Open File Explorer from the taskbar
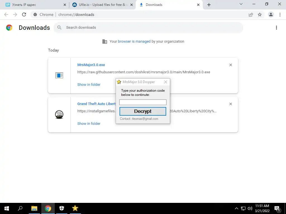The height and width of the screenshot is (214, 286). [x=34, y=208]
